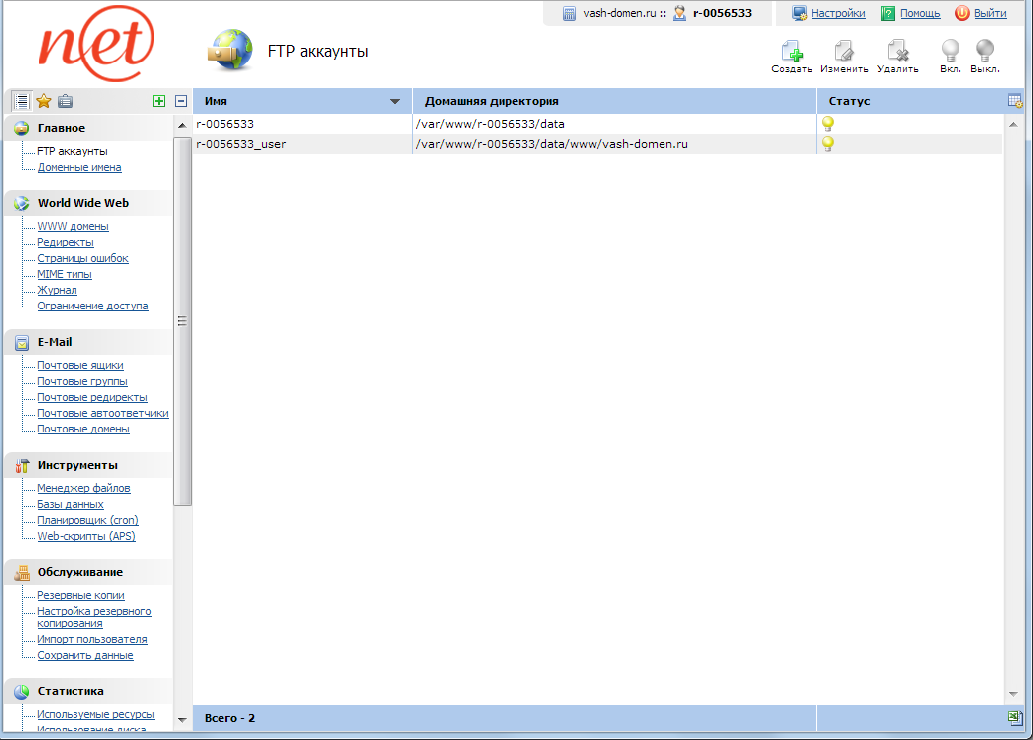Click the Имя column sort arrow
Screen dimensions: 1033x740
[x=395, y=102]
